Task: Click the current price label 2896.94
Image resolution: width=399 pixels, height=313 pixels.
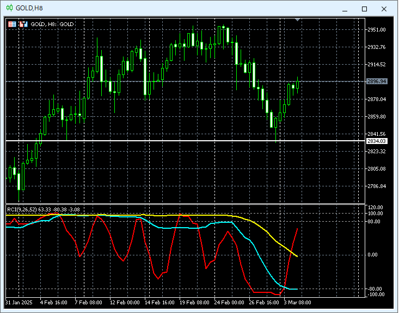Action: pyautogui.click(x=377, y=82)
